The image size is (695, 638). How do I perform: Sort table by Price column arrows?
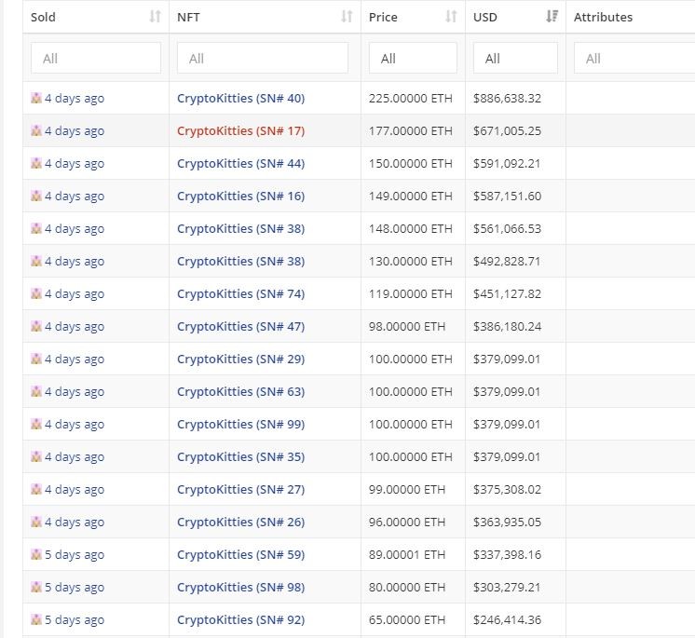451,17
